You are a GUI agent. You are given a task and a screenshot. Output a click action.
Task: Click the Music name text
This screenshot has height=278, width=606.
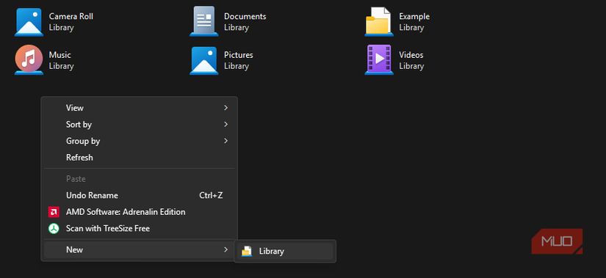pos(60,55)
